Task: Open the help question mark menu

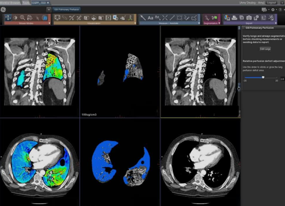Action: click(x=281, y=9)
